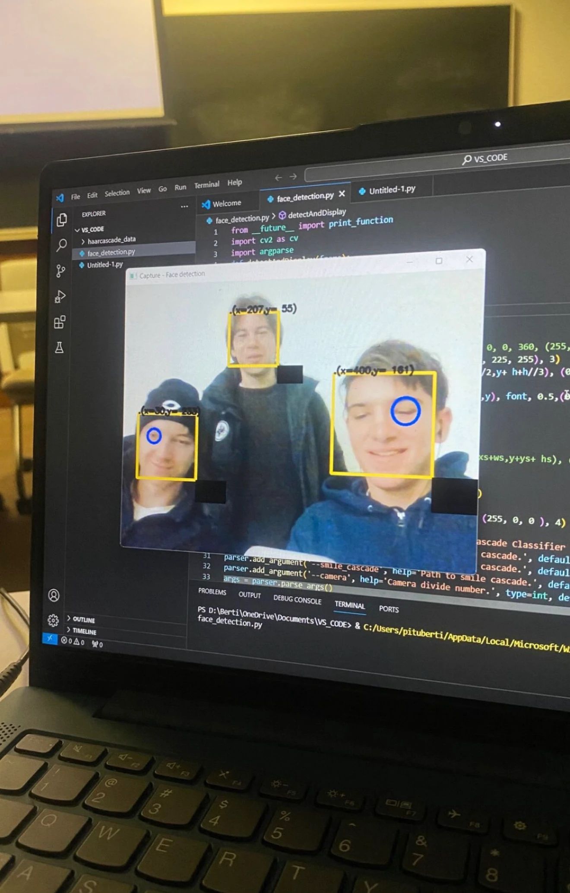Open the Testing flask view
The image size is (570, 893).
59,347
